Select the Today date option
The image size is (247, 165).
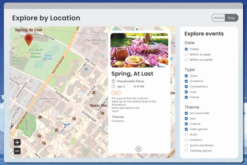(186, 49)
